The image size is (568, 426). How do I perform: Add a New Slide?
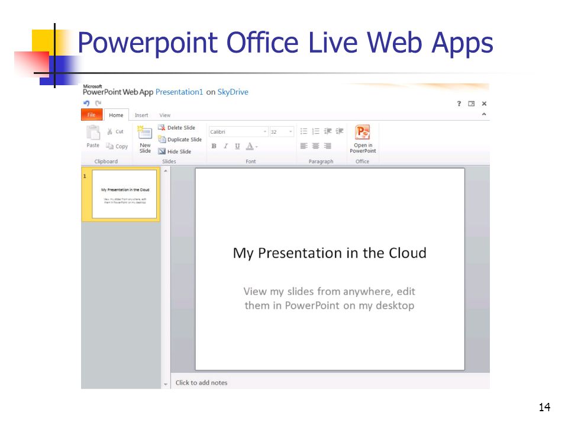[x=145, y=140]
